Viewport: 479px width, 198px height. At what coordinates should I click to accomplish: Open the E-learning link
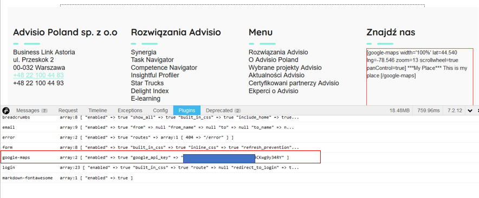(x=146, y=98)
